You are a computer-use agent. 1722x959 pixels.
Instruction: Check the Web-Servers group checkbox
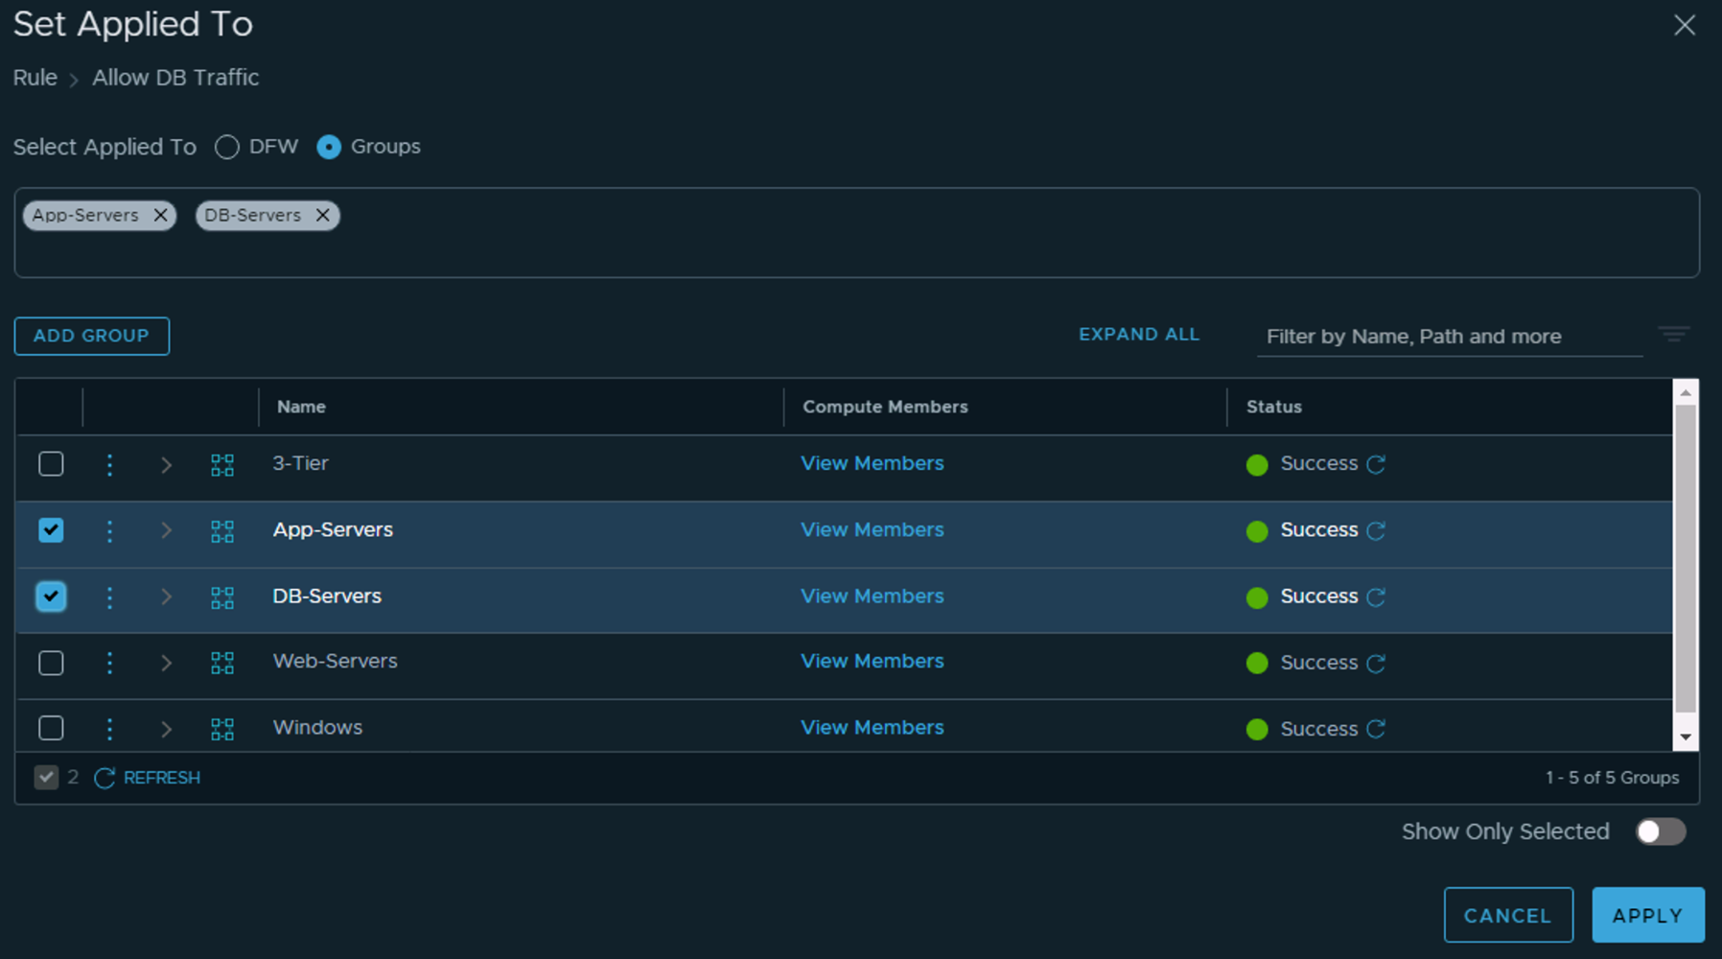click(51, 663)
